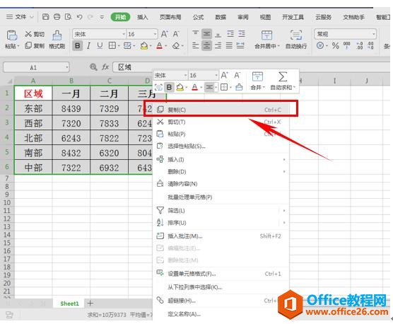Screen dimensions: 393x324
Task: Open mini toolbar font size dropdown
Action: click(x=216, y=75)
